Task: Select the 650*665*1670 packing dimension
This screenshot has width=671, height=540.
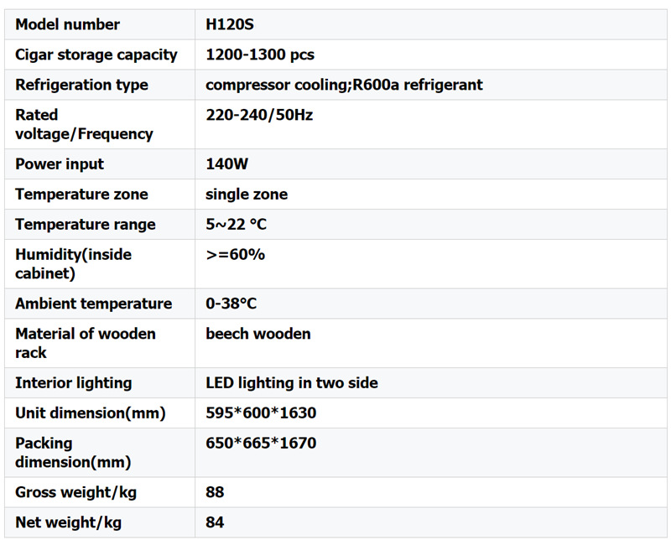Action: [x=261, y=443]
